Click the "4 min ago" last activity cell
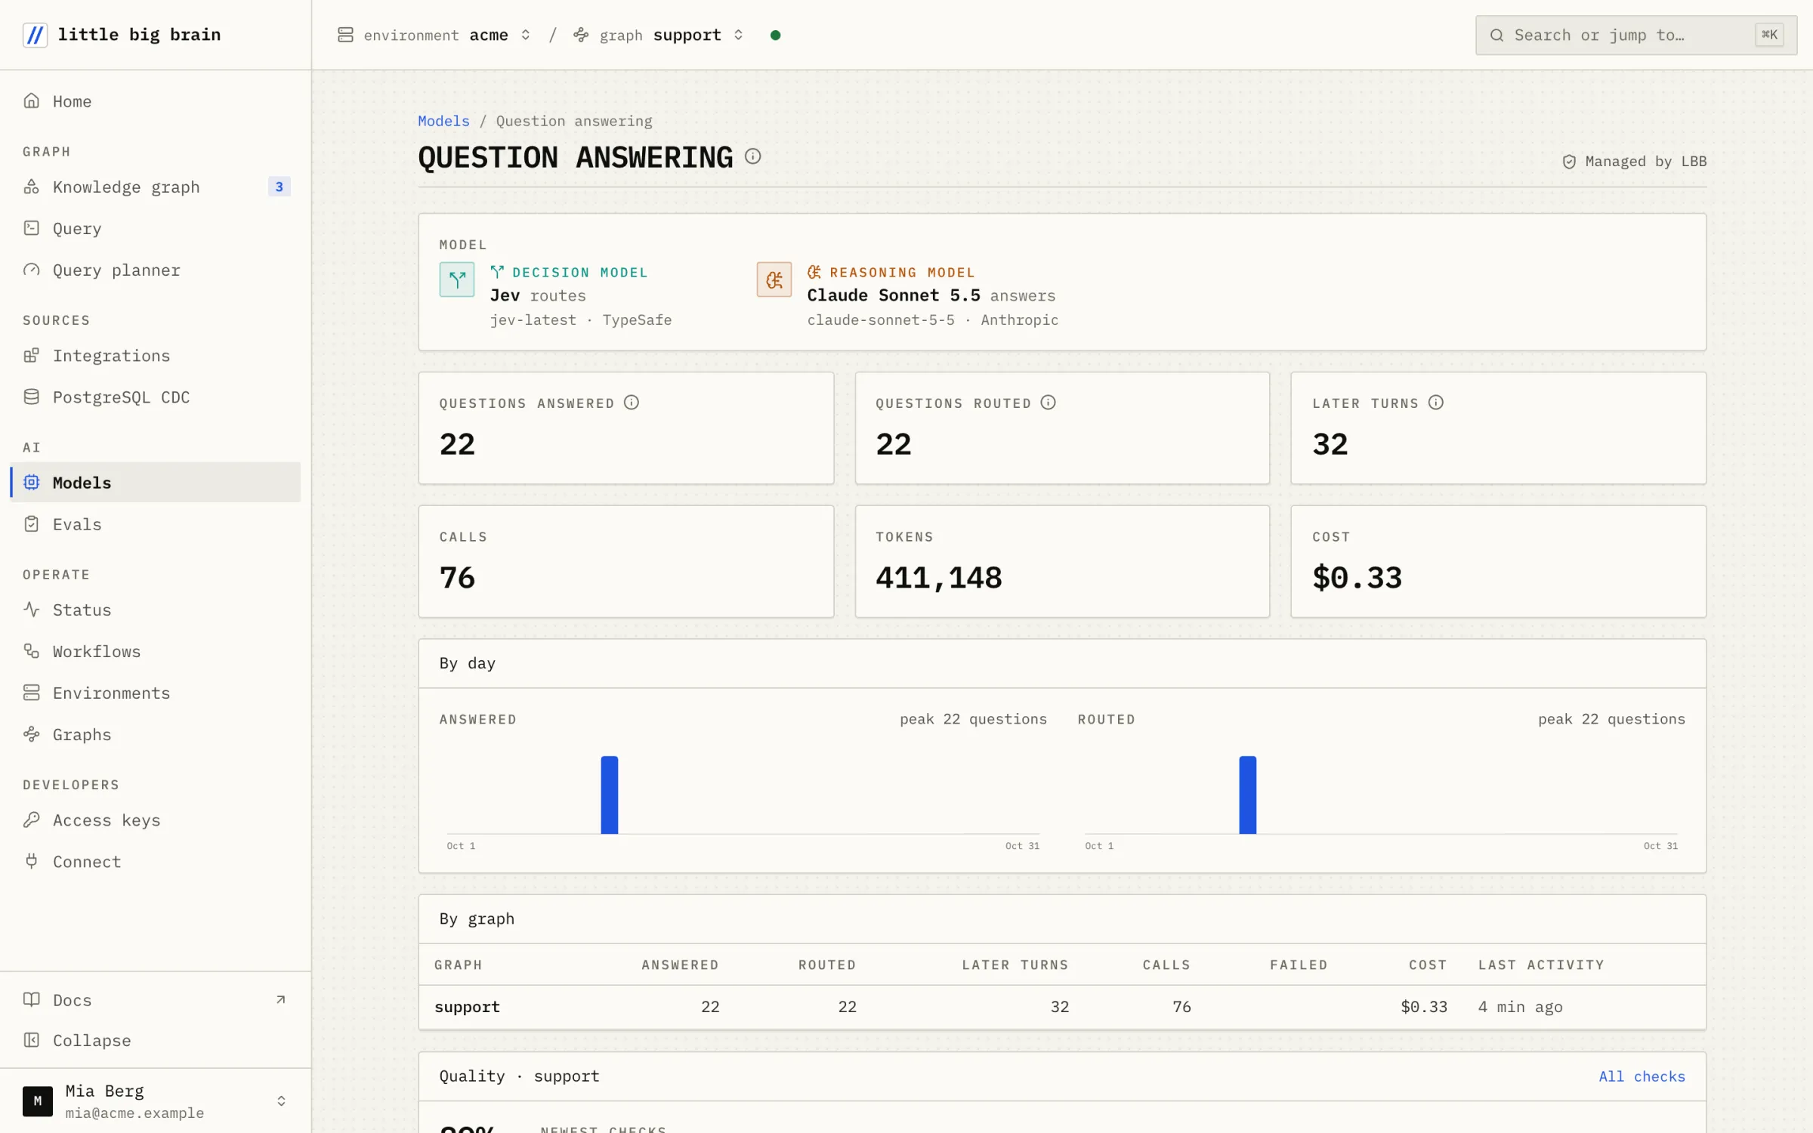This screenshot has width=1813, height=1133. (x=1520, y=1006)
